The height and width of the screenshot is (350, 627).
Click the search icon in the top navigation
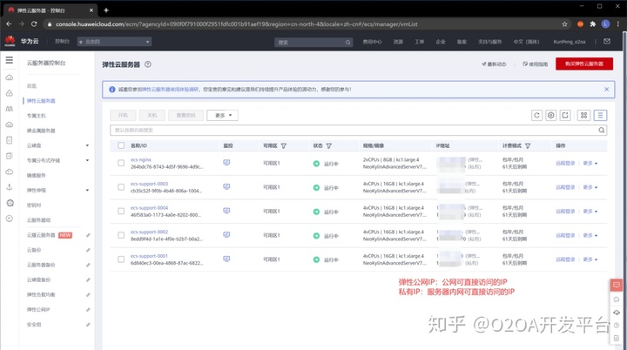point(347,42)
